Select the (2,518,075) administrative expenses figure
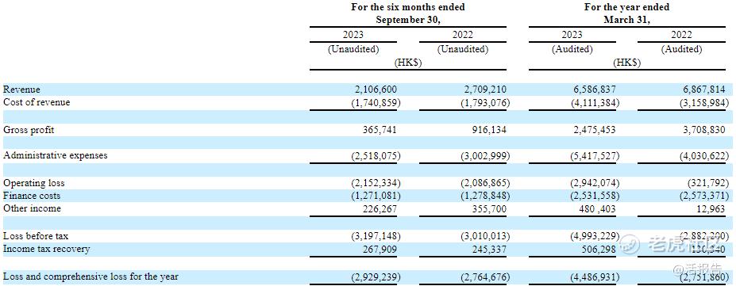 [x=375, y=155]
